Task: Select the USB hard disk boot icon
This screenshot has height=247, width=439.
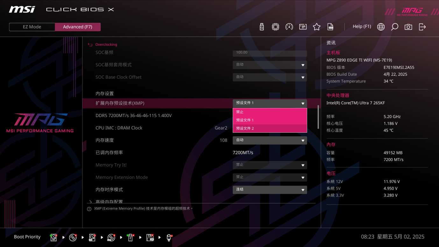Action: click(92, 237)
